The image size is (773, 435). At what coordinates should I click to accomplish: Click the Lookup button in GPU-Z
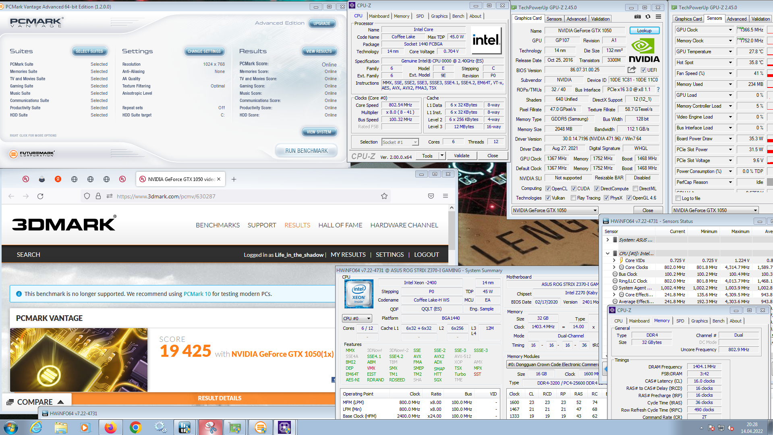(644, 31)
